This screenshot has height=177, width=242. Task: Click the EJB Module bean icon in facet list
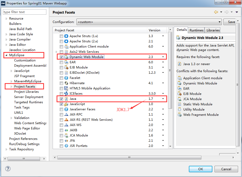tap(66, 67)
